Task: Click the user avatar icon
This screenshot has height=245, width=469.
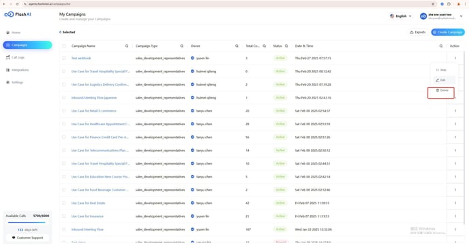Action: tap(423, 16)
